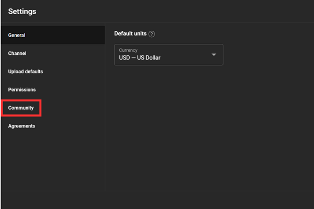Click the red outline around Community
The height and width of the screenshot is (209, 314).
click(21, 100)
